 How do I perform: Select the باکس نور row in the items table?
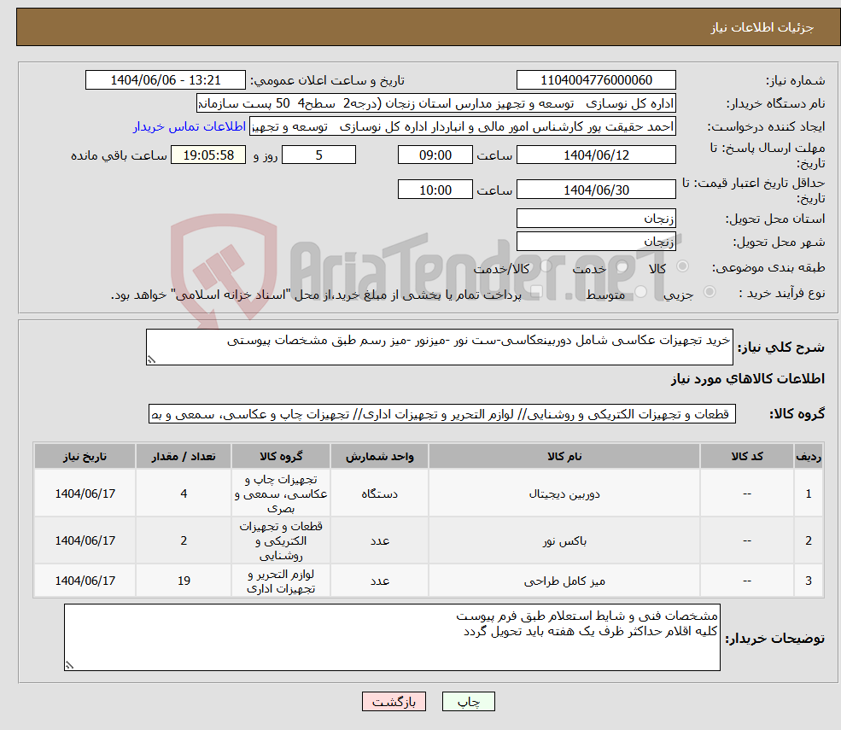click(x=564, y=540)
